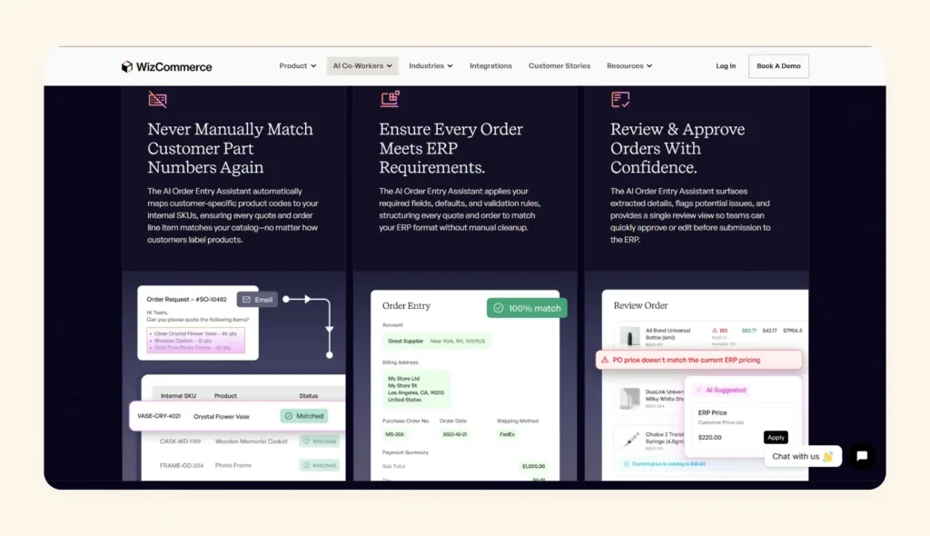This screenshot has height=536, width=930.
Task: Click the My Store Ltd billing address box
Action: 416,389
